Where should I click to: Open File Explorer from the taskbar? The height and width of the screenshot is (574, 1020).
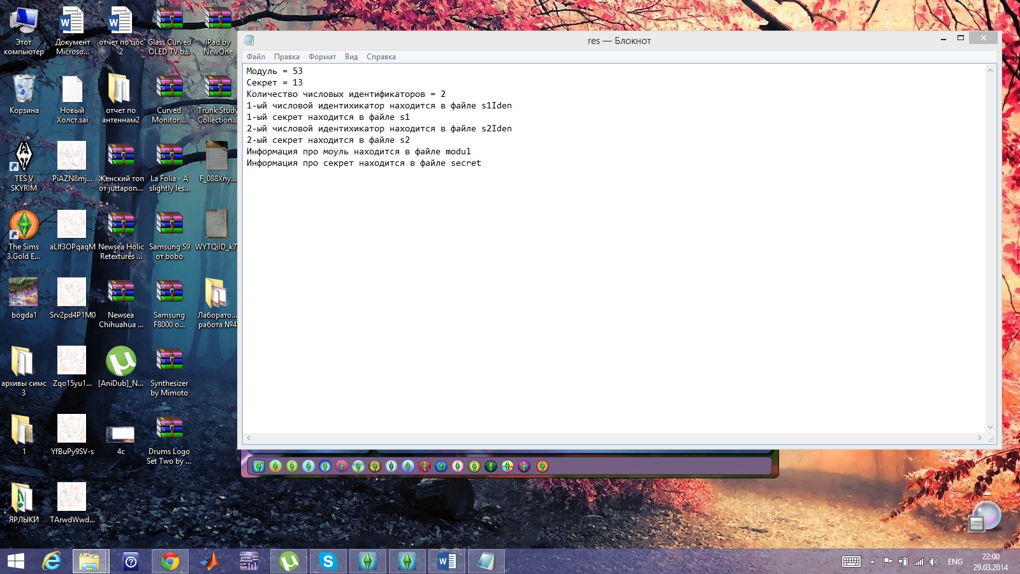point(89,561)
